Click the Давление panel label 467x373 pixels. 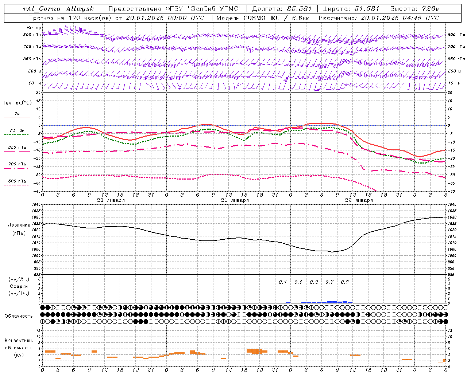tap(19, 225)
